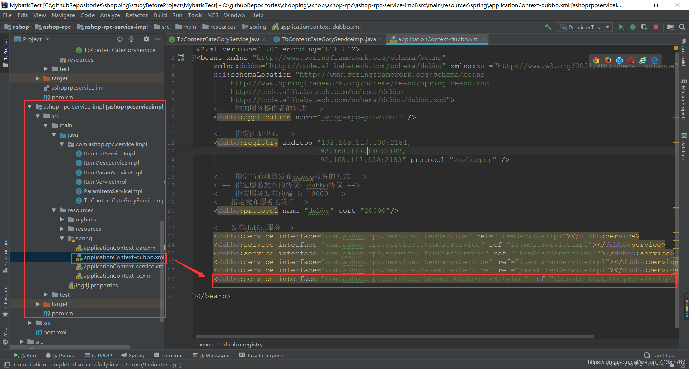This screenshot has height=369, width=689.
Task: Click scroll from source target icon
Action: (120, 39)
